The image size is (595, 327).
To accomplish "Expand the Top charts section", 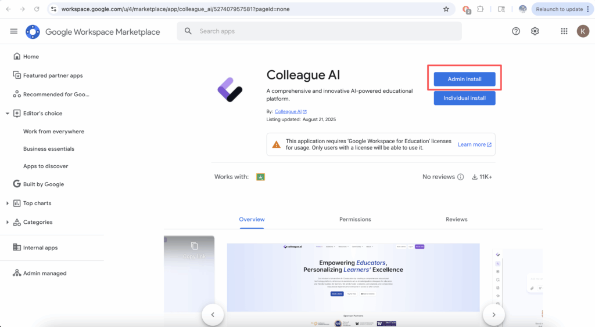I will [x=8, y=204].
